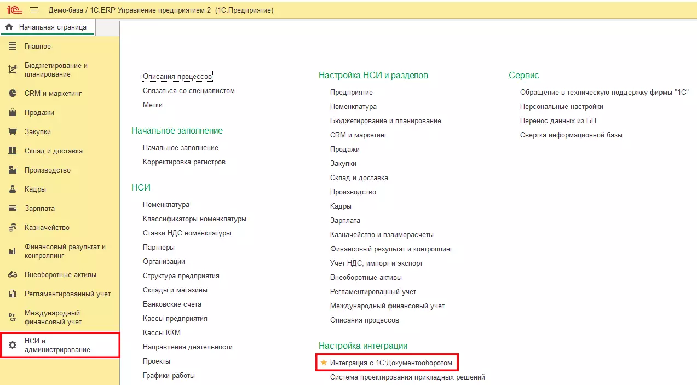
Task: Open Связаться со специалистом
Action: pyautogui.click(x=189, y=91)
